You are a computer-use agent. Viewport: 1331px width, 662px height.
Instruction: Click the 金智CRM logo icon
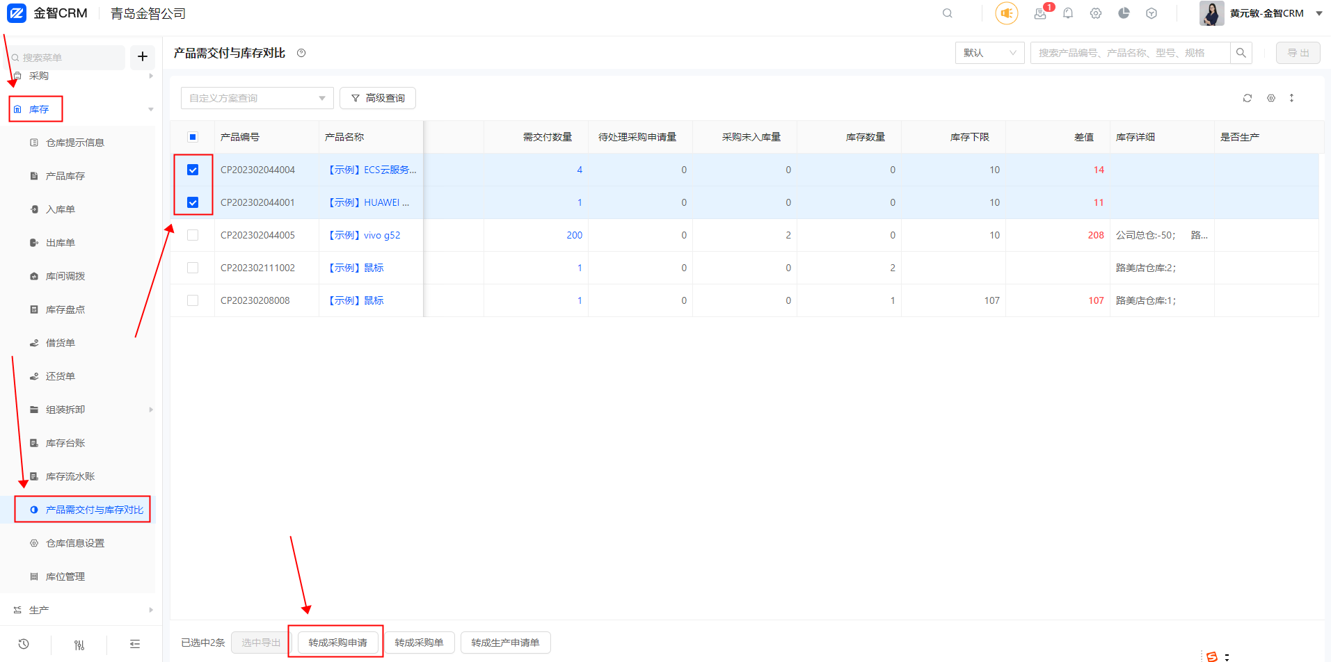(17, 13)
